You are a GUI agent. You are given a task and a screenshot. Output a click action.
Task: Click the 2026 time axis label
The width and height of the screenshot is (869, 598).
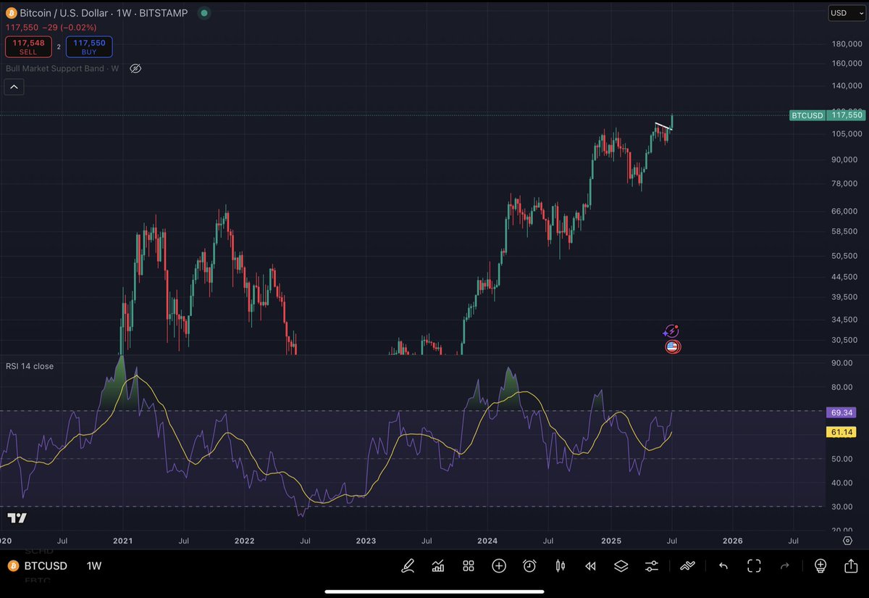733,541
